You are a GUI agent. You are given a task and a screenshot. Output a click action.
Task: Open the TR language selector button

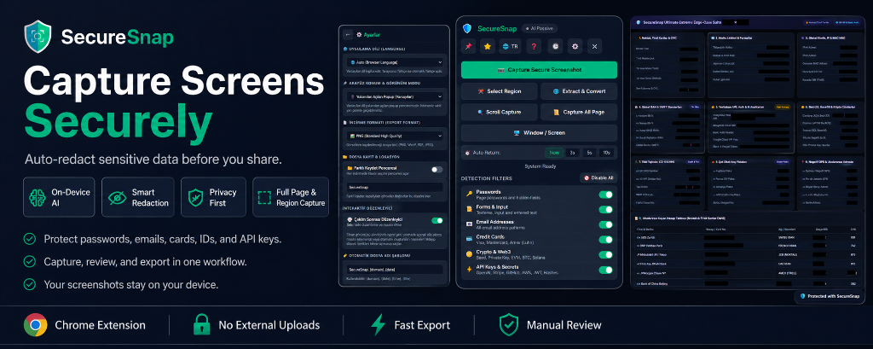[x=510, y=47]
